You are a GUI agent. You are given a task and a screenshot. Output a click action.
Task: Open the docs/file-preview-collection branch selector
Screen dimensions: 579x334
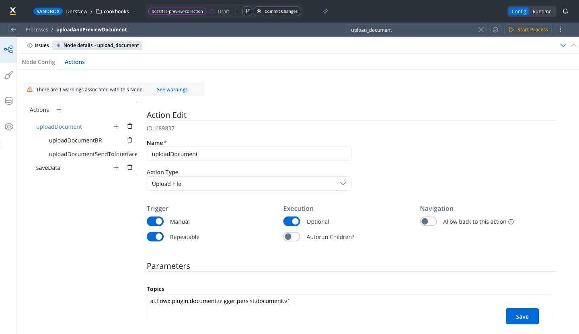pyautogui.click(x=177, y=11)
